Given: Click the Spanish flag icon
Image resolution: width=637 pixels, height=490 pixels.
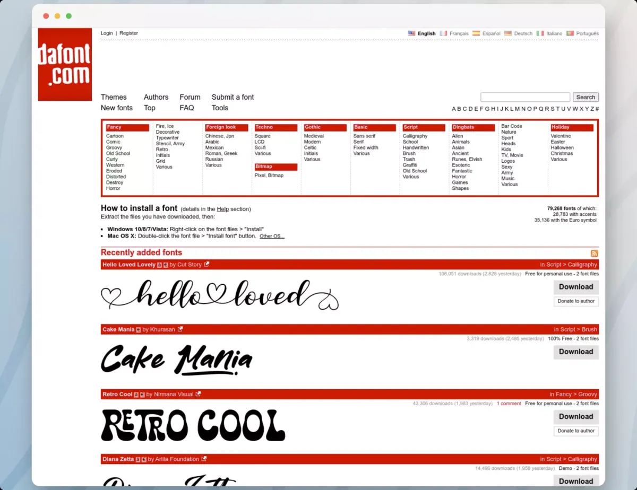Looking at the screenshot, I should point(476,33).
